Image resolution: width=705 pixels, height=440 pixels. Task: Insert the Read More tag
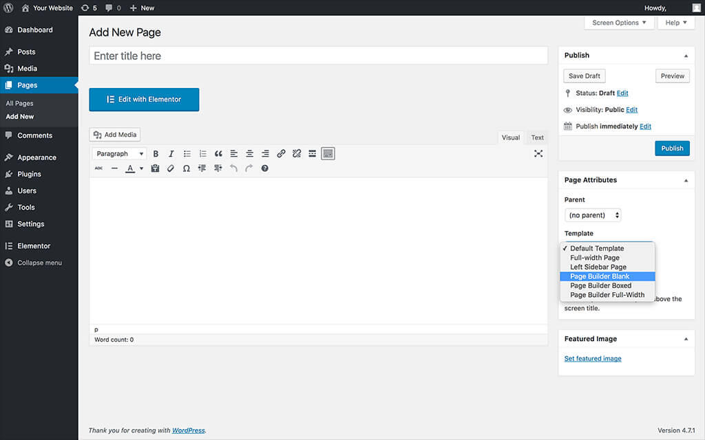pos(312,153)
